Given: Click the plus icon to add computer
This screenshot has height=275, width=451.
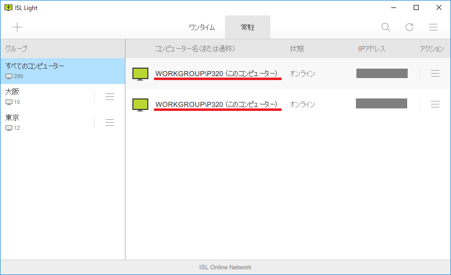Looking at the screenshot, I should tap(17, 27).
